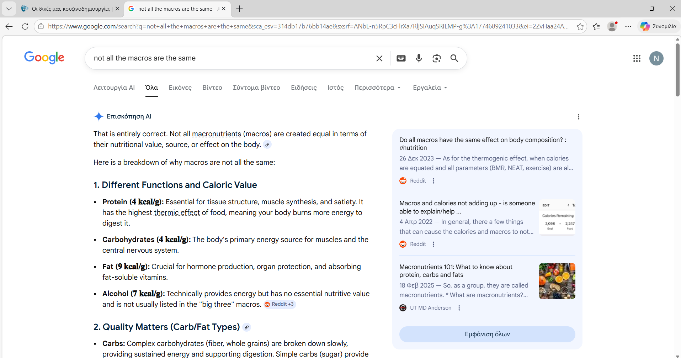The width and height of the screenshot is (681, 358).
Task: Open the Reddit +3 source chip
Action: coord(280,304)
